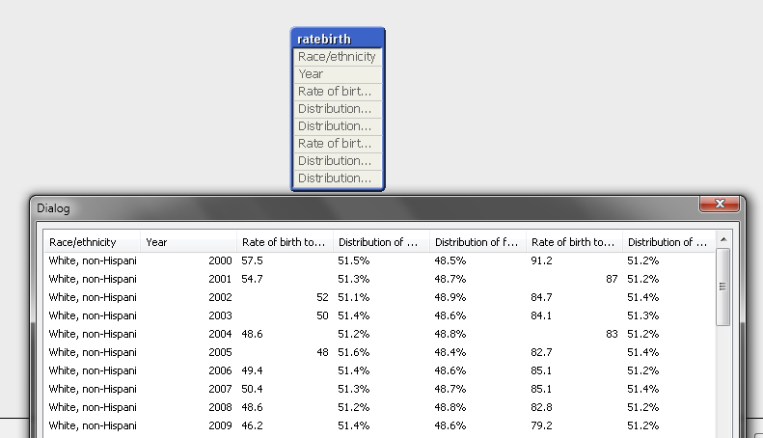Click the 84.1 rate cell

(x=541, y=315)
